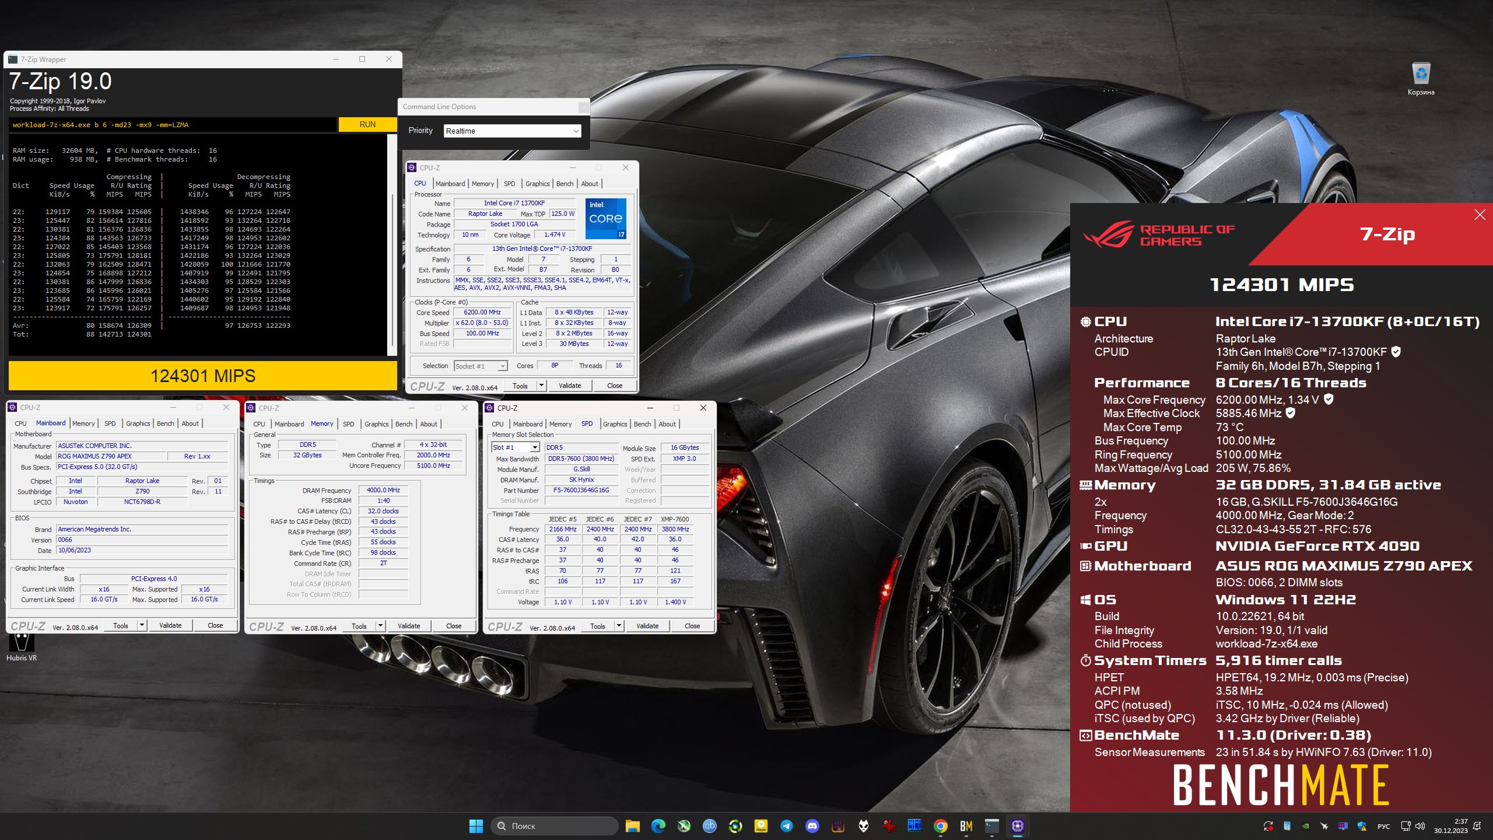Select Memory tab in CPU-Z SPD window

point(560,424)
